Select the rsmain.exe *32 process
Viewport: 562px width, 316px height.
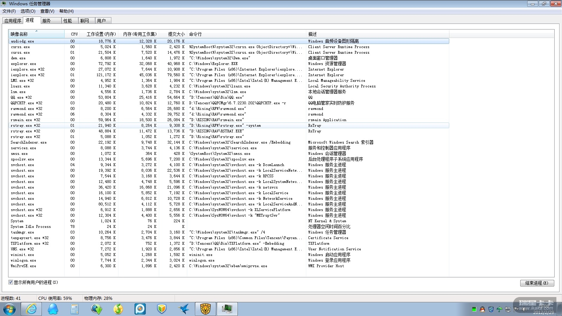coord(229,120)
